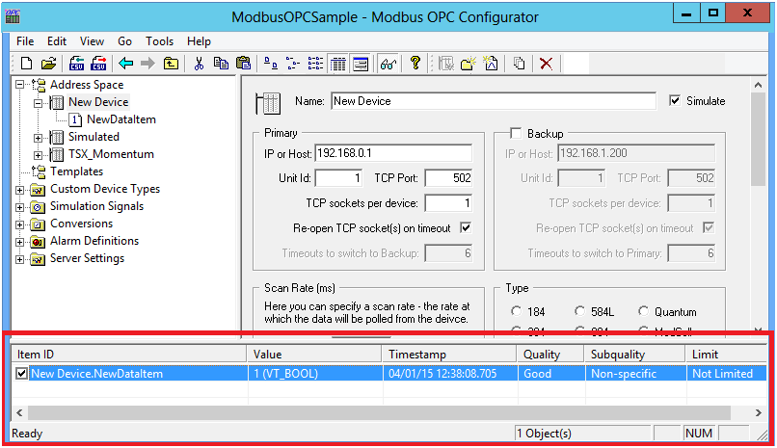This screenshot has height=448, width=777.
Task: Expand the Alarm Definitions folder
Action: [x=19, y=242]
